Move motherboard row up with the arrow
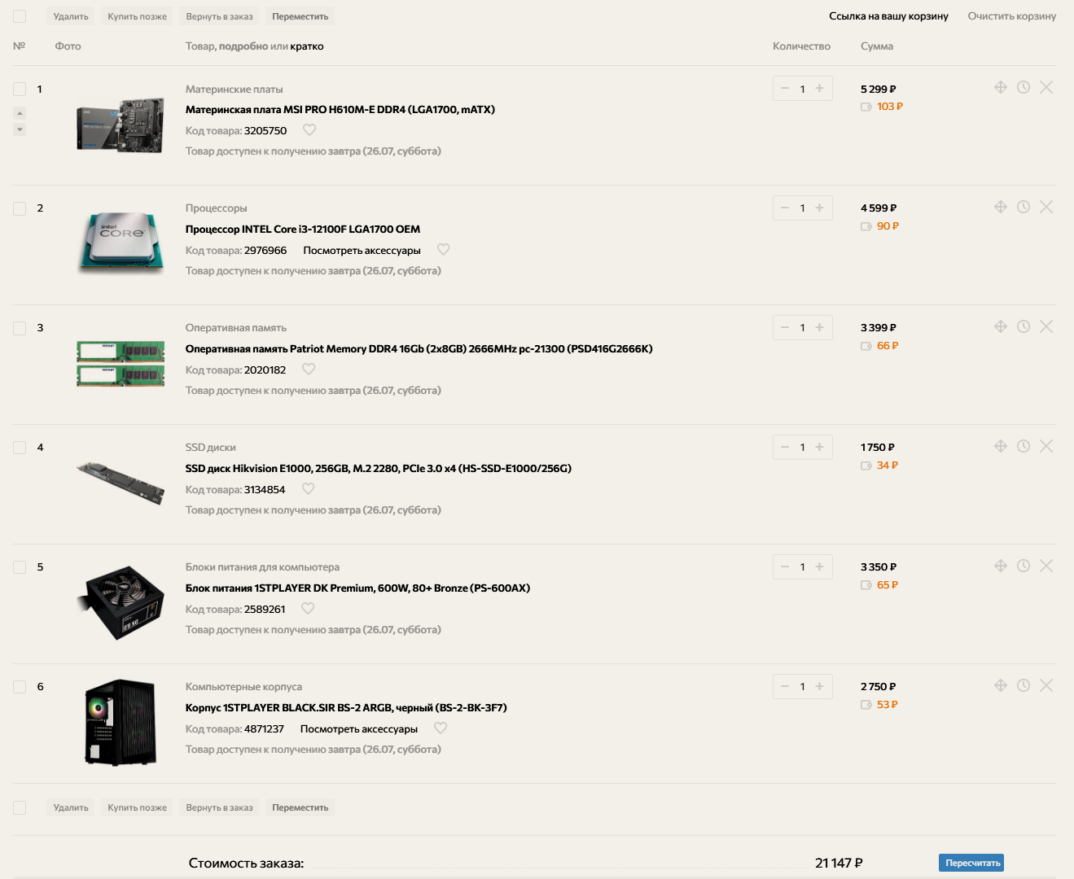 point(20,113)
